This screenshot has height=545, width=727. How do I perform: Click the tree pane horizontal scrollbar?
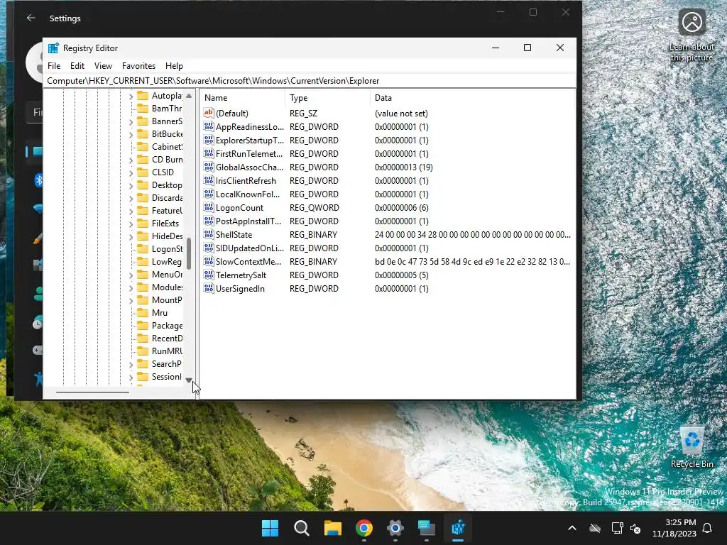(92, 392)
